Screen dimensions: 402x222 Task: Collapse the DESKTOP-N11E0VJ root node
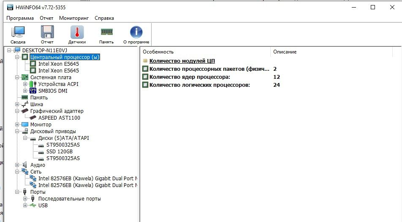9,50
